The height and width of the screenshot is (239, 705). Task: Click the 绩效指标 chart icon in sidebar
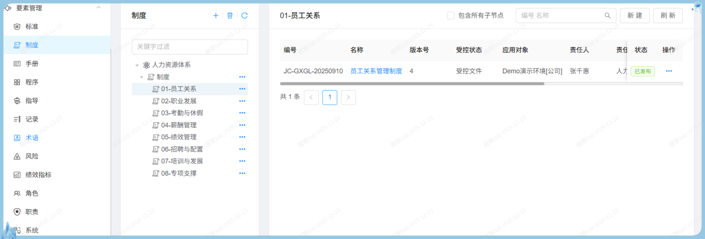pyautogui.click(x=17, y=175)
